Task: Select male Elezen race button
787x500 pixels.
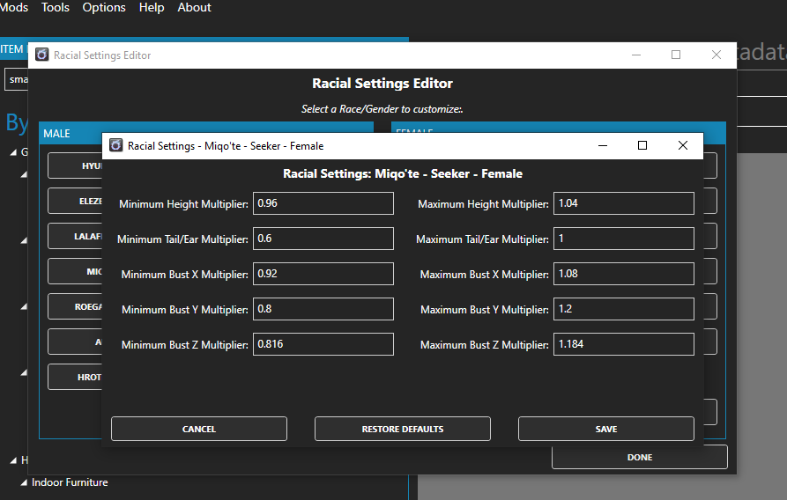Action: pyautogui.click(x=75, y=201)
